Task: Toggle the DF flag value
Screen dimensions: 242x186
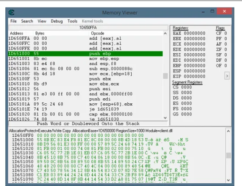Action: click(225, 60)
